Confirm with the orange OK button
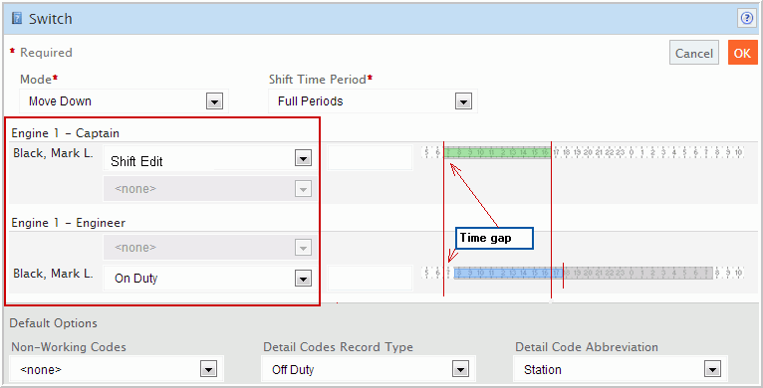Screen dimensions: 763x388 coord(742,53)
